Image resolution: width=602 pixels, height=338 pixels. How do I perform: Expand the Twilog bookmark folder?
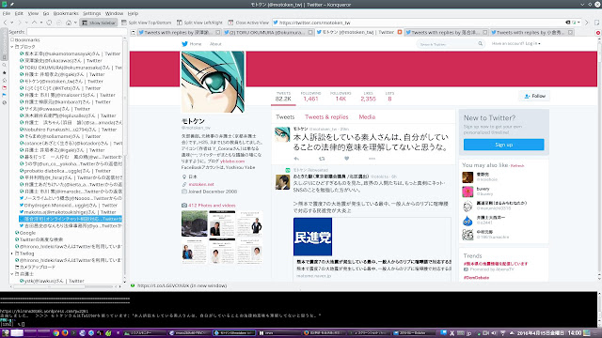point(12,253)
